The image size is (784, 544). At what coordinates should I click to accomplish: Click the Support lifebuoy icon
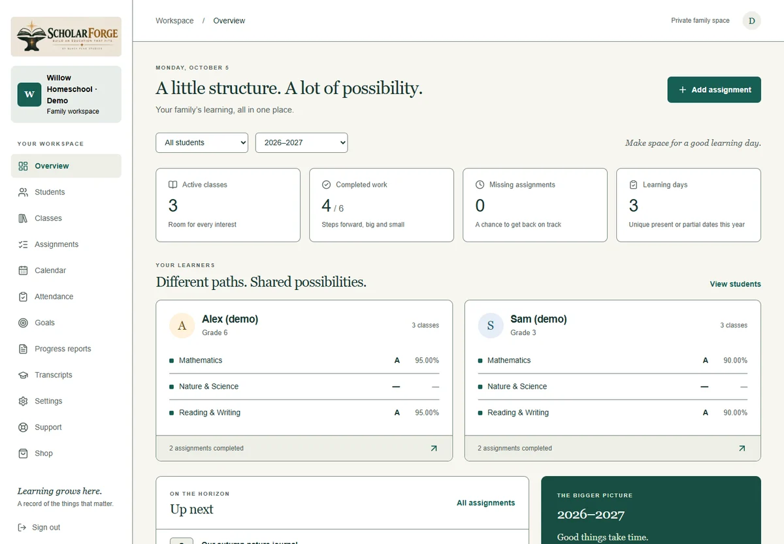[x=24, y=427]
